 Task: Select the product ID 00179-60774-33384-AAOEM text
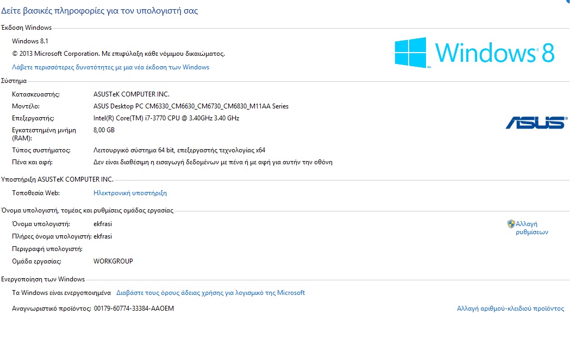(x=134, y=308)
